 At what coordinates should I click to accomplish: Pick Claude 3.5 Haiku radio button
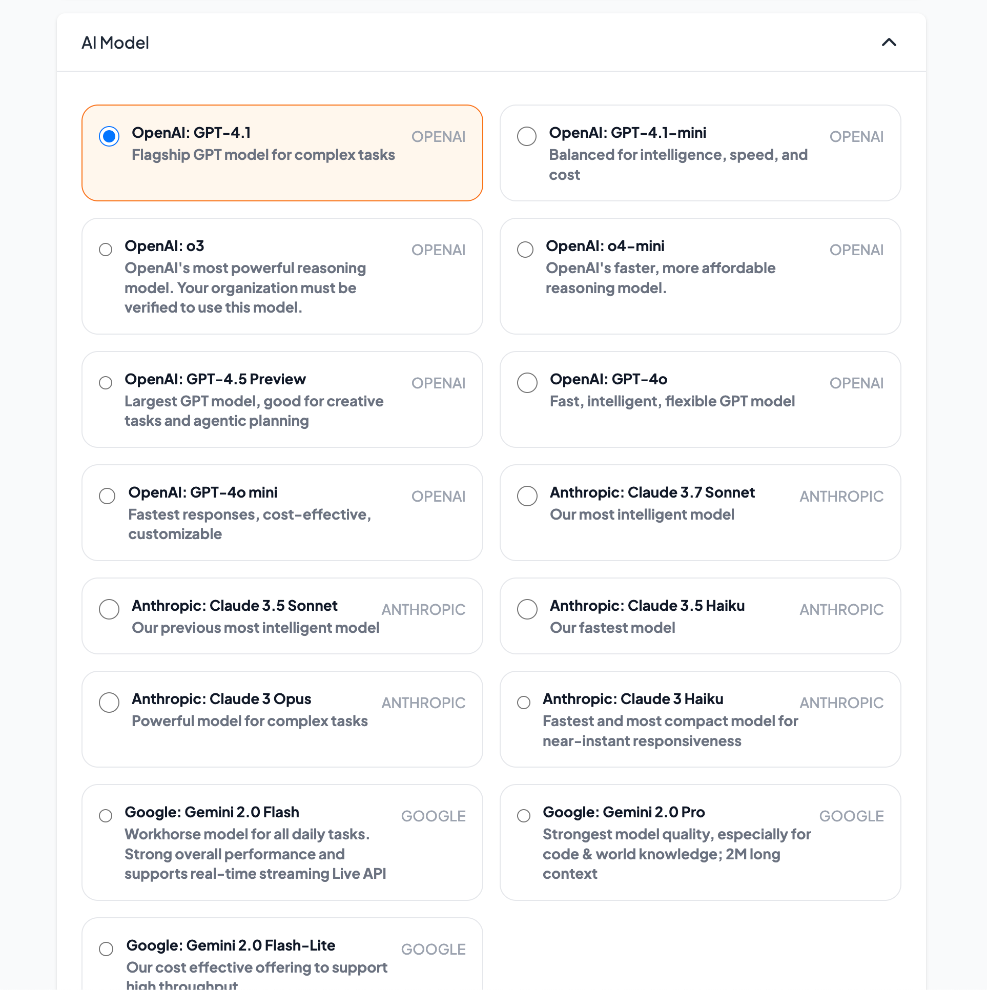(527, 609)
